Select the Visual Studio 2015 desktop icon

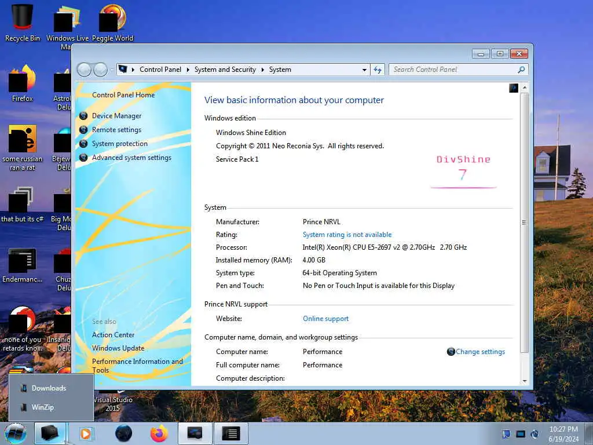pyautogui.click(x=113, y=403)
